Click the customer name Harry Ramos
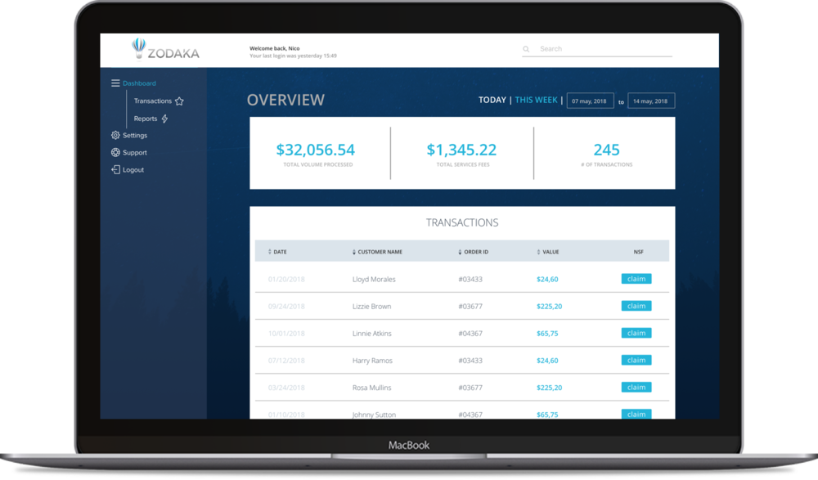 tap(372, 361)
